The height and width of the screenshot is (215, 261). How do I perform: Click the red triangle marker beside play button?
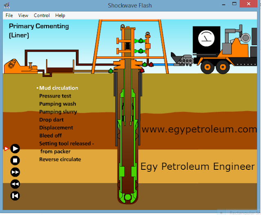(7, 149)
